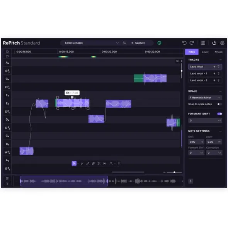Open the F Harmonic Minor scale dropdown
This screenshot has width=228, height=228.
click(205, 98)
